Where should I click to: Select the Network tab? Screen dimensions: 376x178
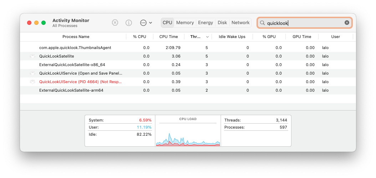coord(240,23)
